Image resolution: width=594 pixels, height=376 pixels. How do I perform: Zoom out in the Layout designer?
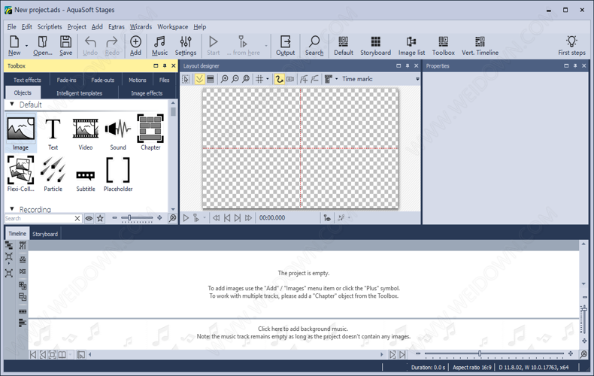click(x=235, y=79)
